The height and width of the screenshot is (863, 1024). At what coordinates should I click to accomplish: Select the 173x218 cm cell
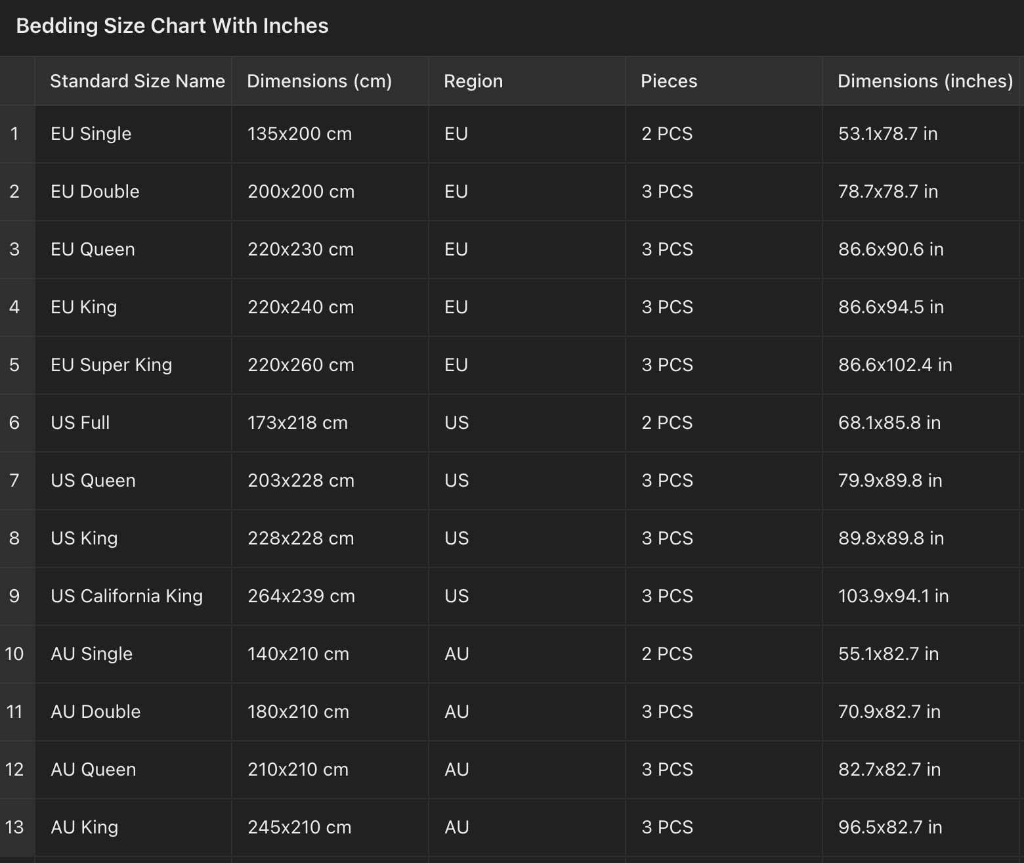(297, 423)
